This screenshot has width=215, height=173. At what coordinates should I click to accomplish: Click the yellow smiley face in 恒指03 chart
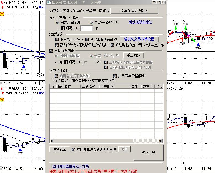2,13
